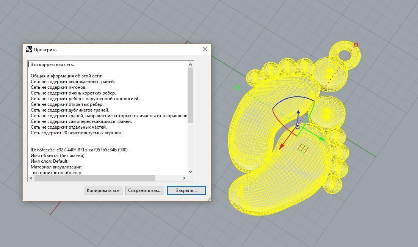The width and height of the screenshot is (418, 247).
Task: Click the vertical scrollbar thumb in the report
Action: click(190, 95)
